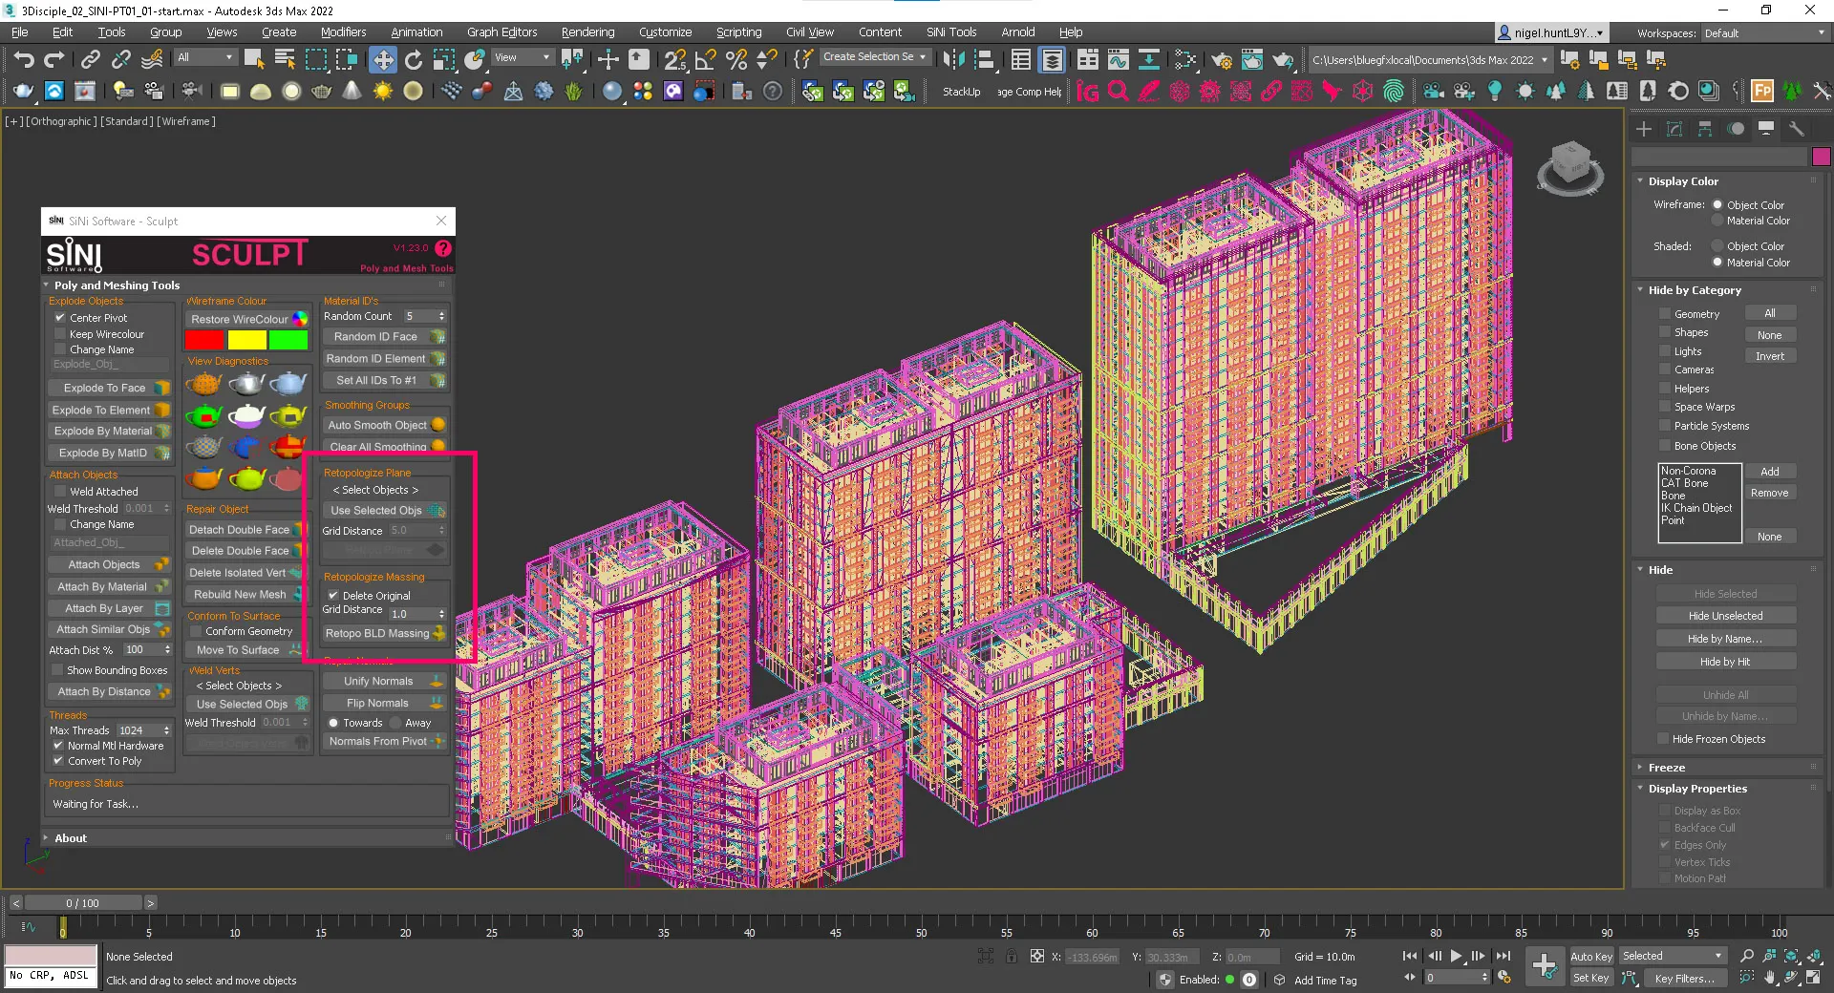Screen dimensions: 1834x993
Task: Select Wireframe Material Color radio button
Action: click(1717, 221)
